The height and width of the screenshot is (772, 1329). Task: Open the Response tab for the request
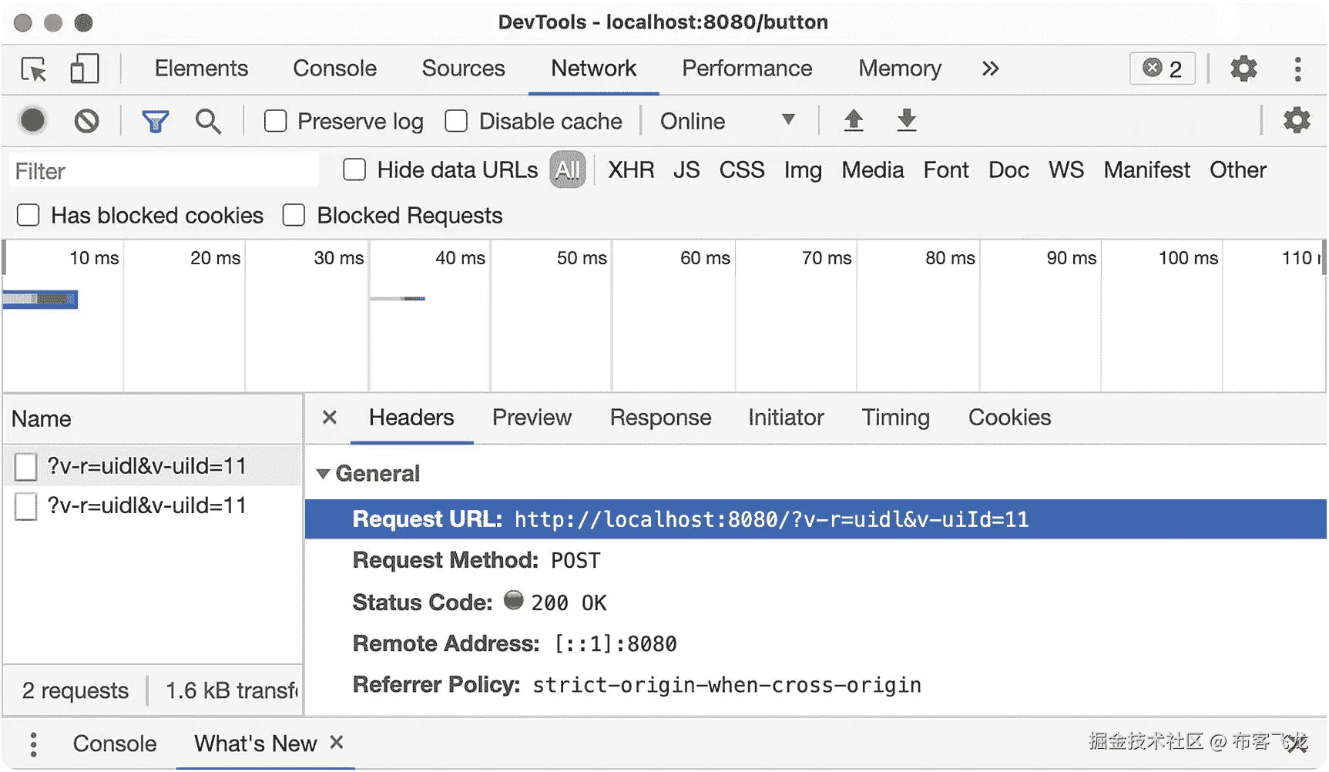click(x=660, y=418)
